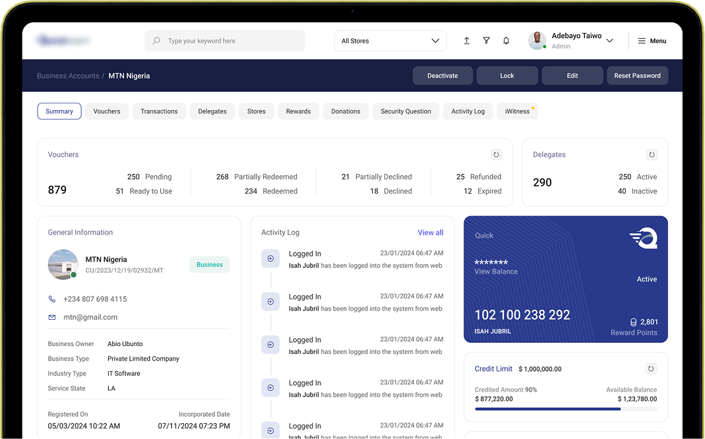Open the Rewards tab
Image resolution: width=705 pixels, height=439 pixels.
tap(299, 111)
